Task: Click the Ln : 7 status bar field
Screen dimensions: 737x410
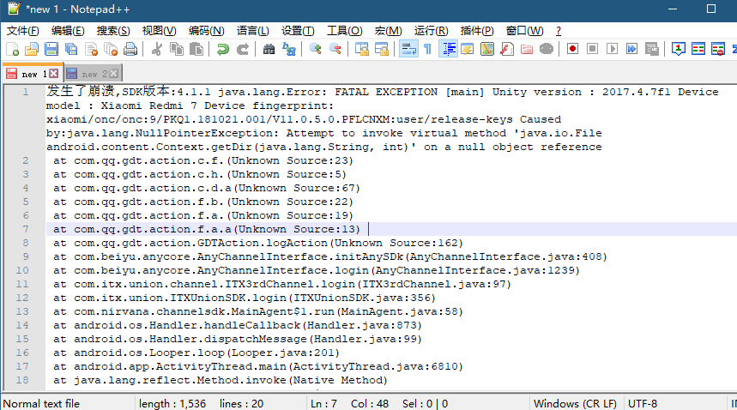Action: (x=323, y=403)
